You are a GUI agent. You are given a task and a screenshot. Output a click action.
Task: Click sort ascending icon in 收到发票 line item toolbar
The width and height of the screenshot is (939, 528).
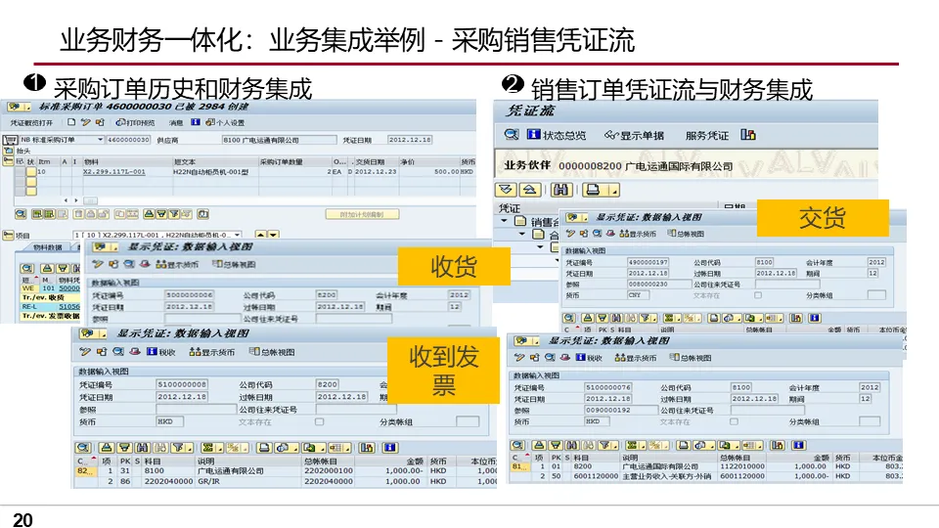tap(107, 447)
